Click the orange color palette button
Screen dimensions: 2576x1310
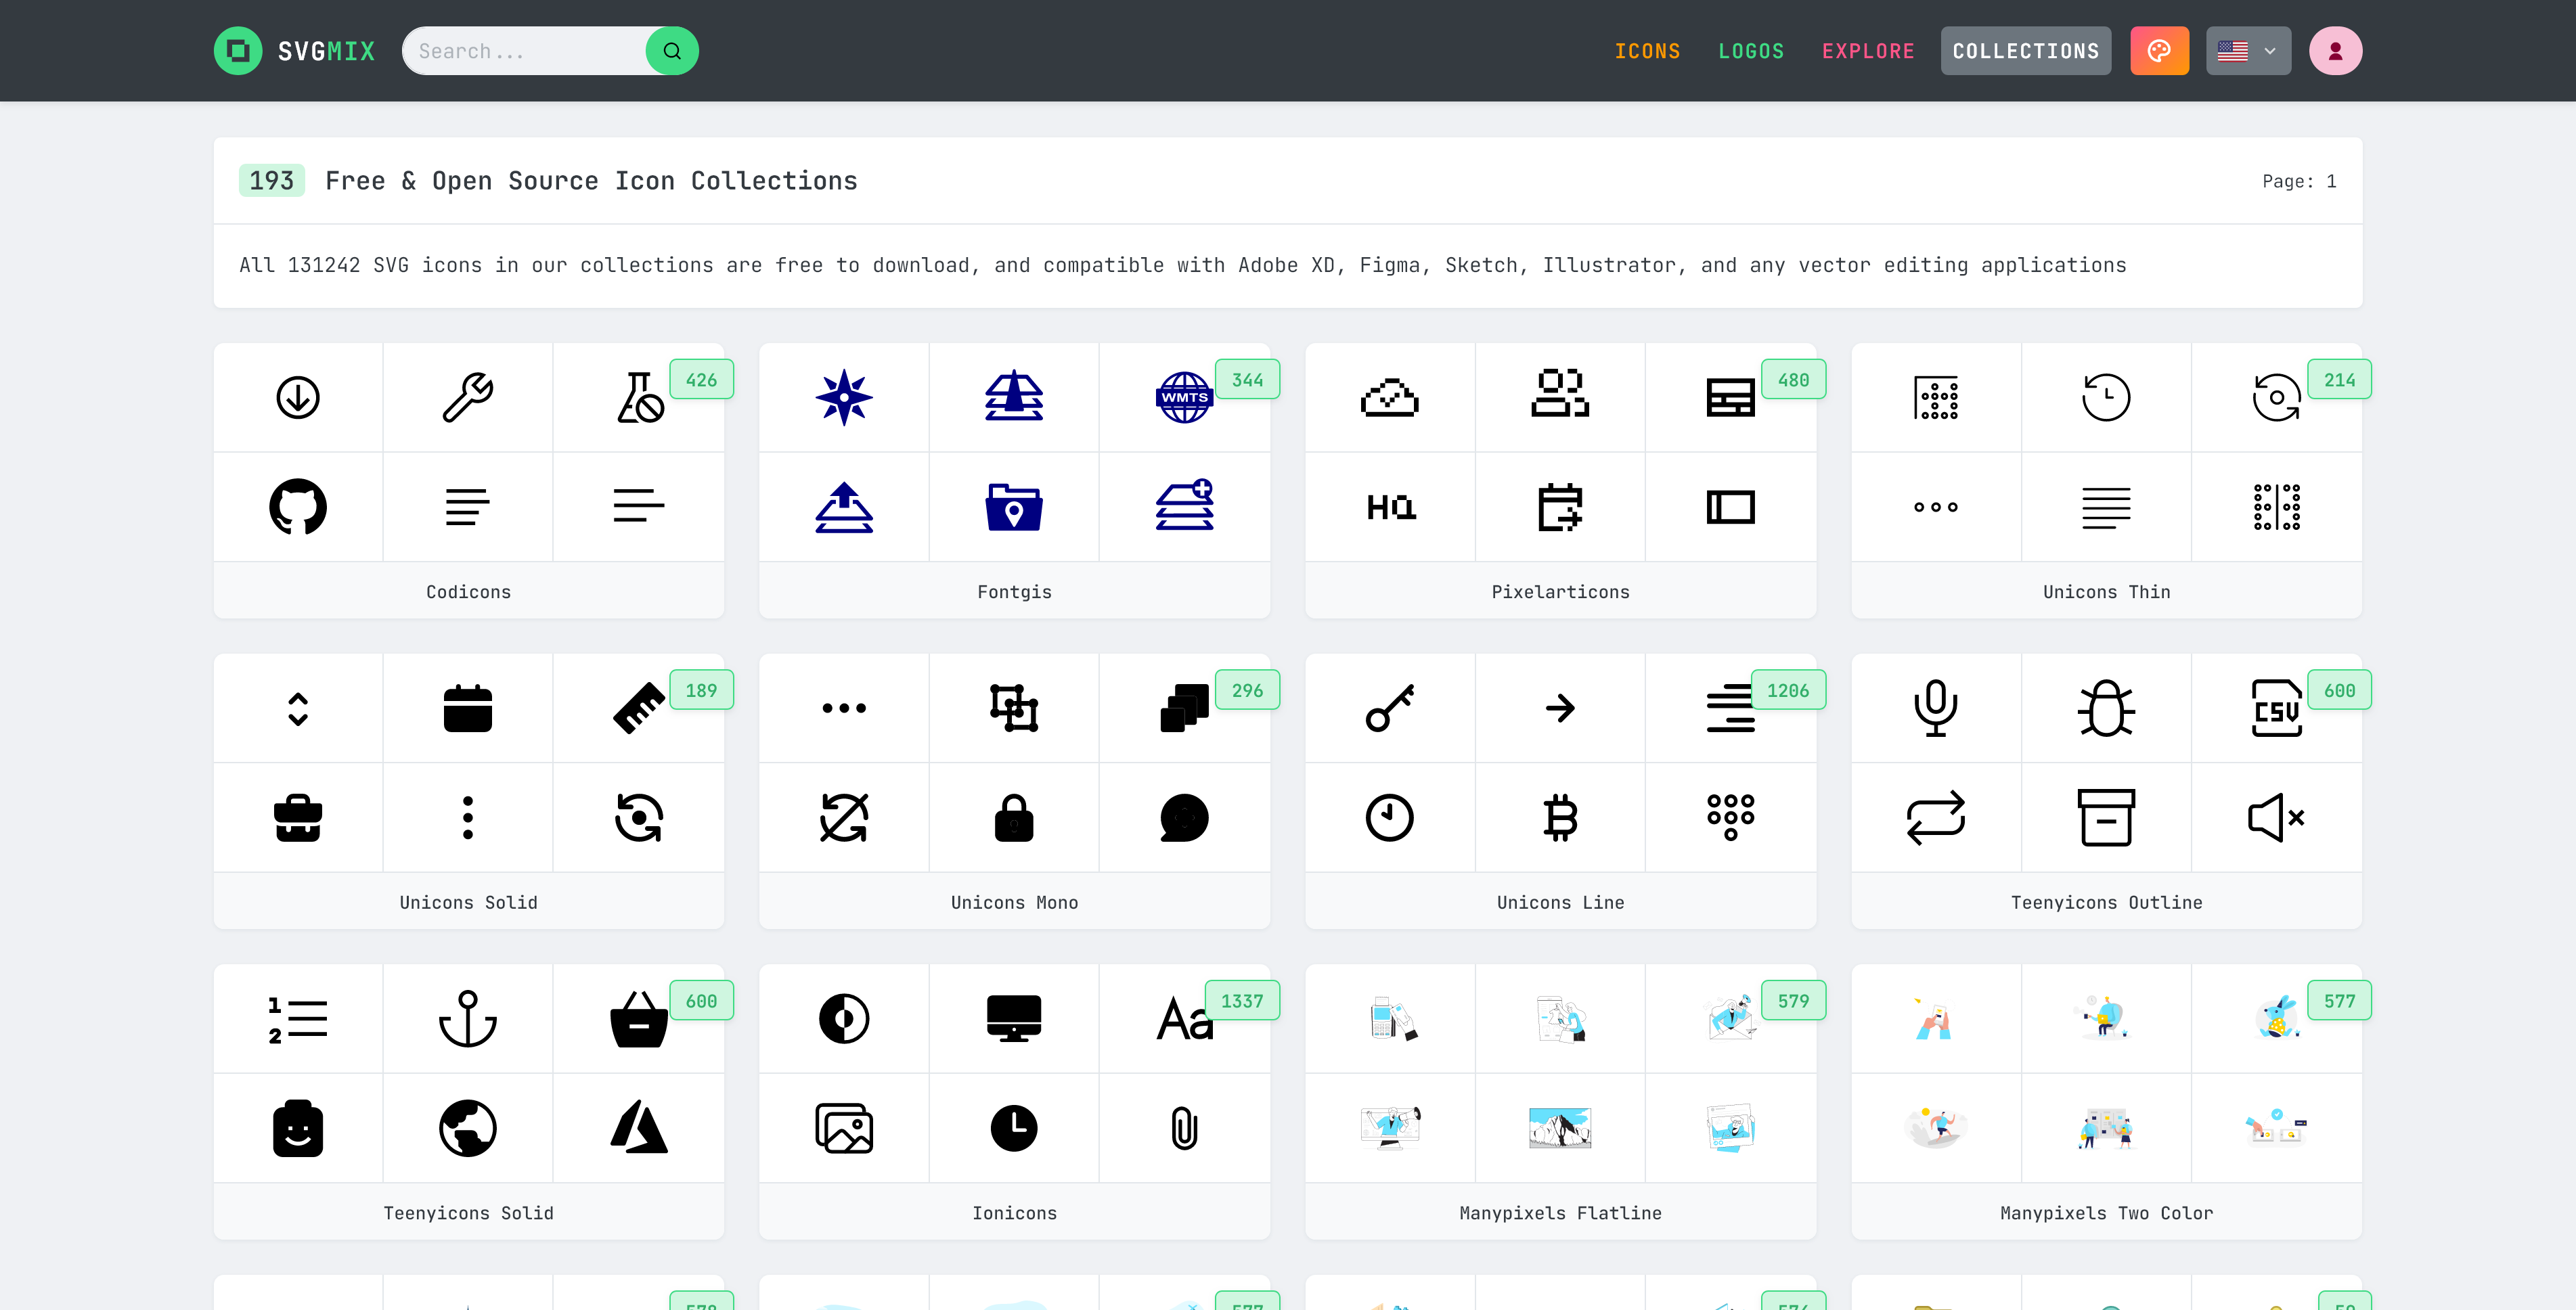(2160, 51)
